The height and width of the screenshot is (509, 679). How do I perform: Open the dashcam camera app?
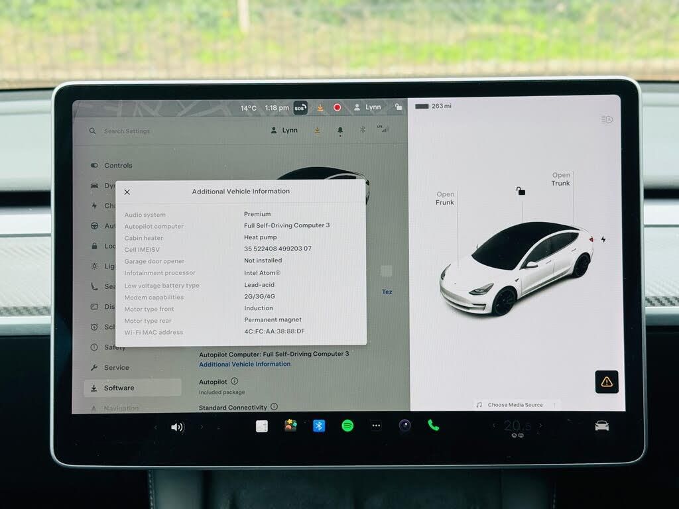click(x=405, y=426)
